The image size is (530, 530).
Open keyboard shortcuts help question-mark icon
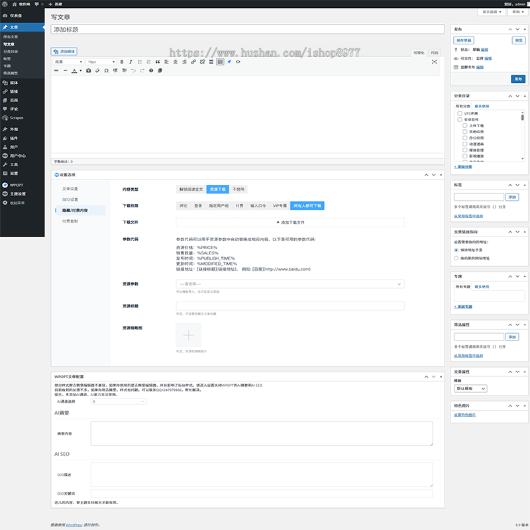pyautogui.click(x=151, y=71)
